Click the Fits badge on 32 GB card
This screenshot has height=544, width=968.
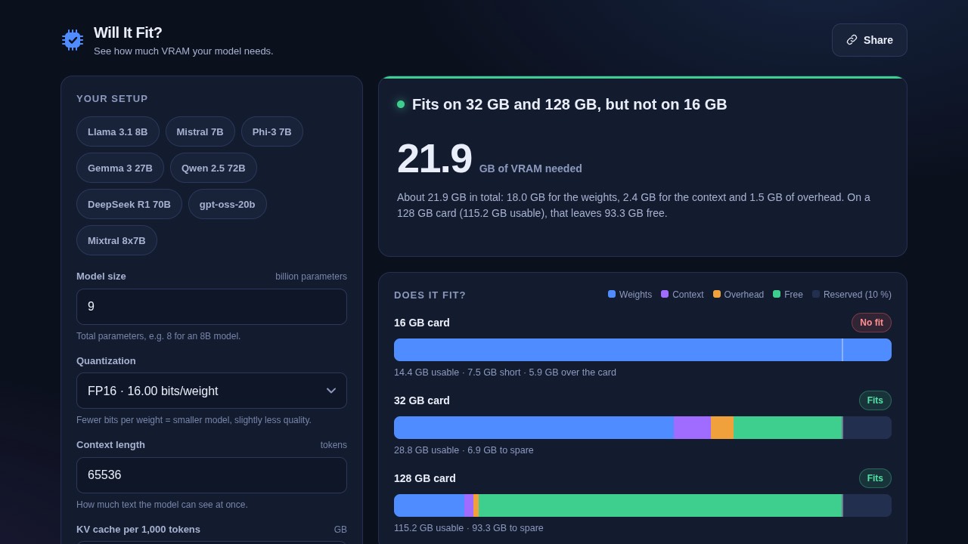coord(875,400)
